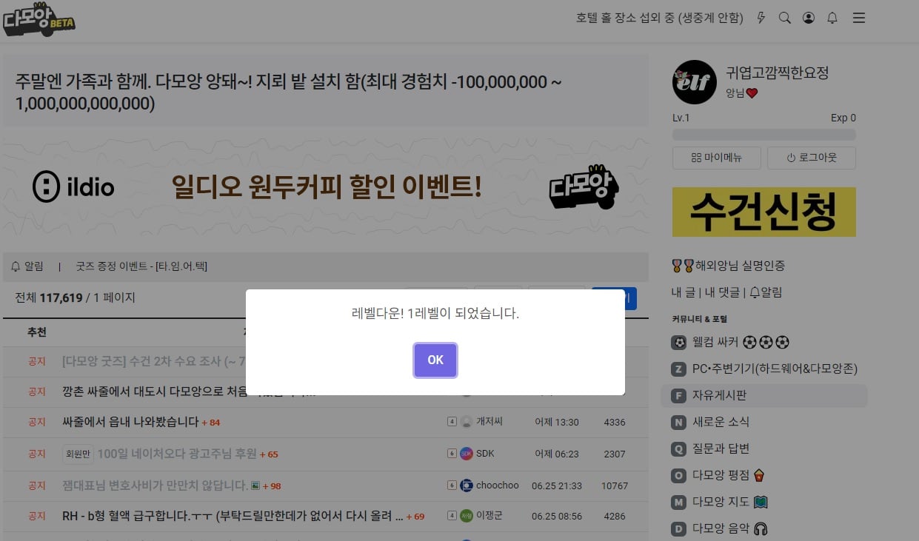Click the medal icons before 해외앙님
This screenshot has height=541, width=919.
[x=682, y=265]
